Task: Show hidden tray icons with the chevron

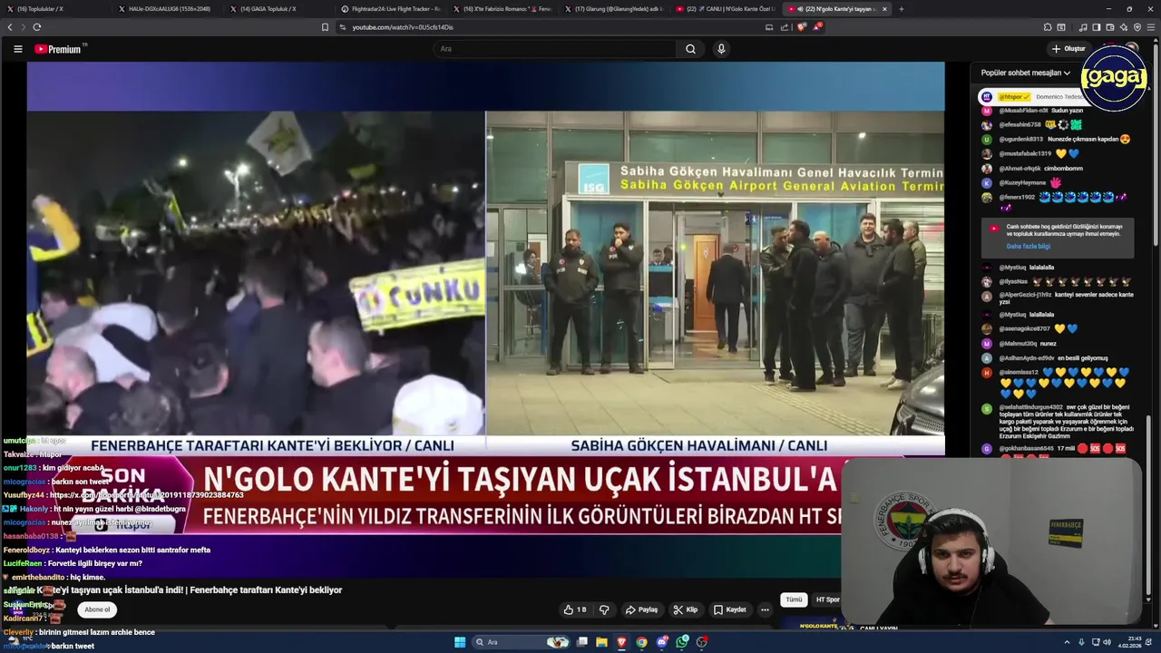Action: [x=1067, y=642]
